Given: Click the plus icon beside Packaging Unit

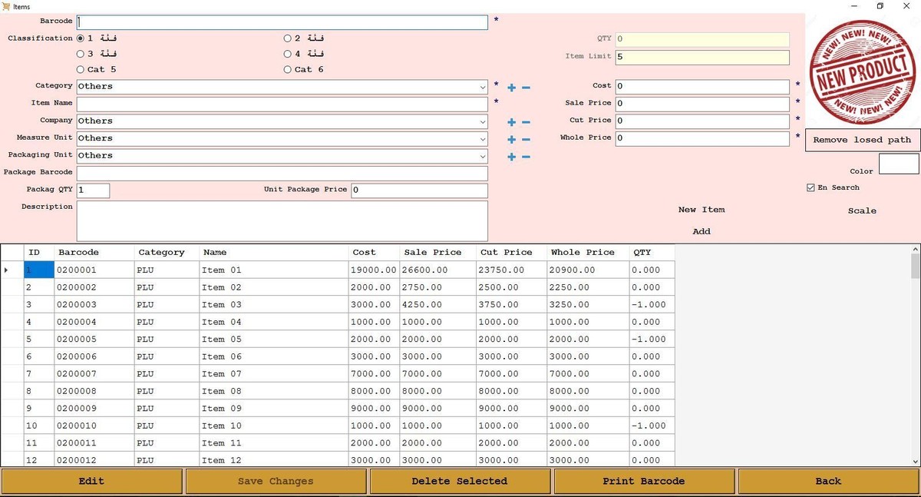Looking at the screenshot, I should [x=511, y=157].
